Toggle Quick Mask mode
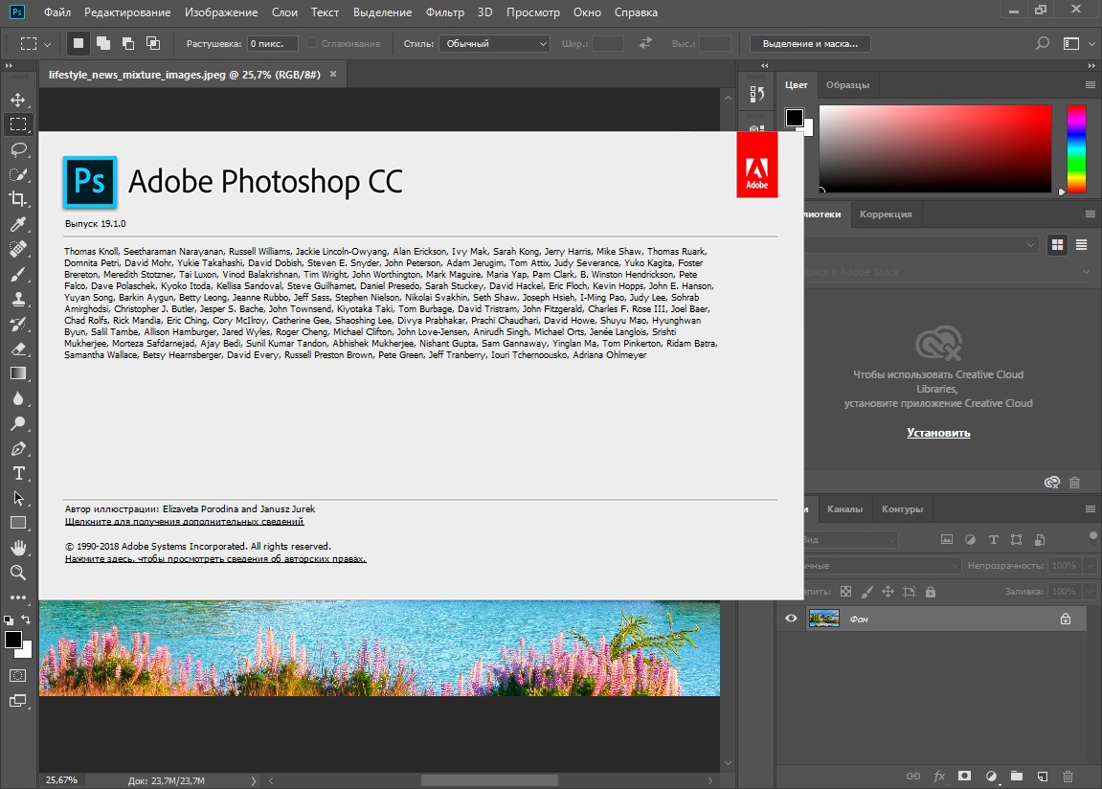This screenshot has width=1102, height=789. 18,675
